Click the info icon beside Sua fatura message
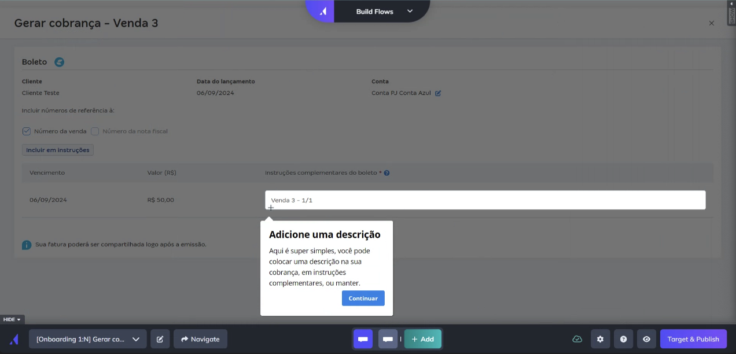The image size is (736, 354). (x=27, y=245)
